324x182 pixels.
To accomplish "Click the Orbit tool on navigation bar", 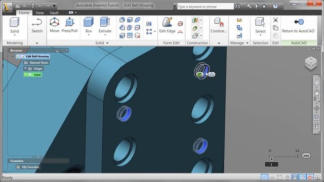I will [x=316, y=109].
